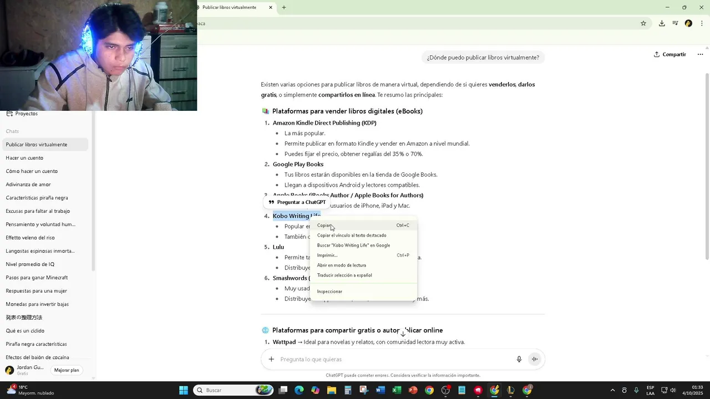Open Jordan Gu... account menu
The width and height of the screenshot is (710, 399).
[24, 370]
